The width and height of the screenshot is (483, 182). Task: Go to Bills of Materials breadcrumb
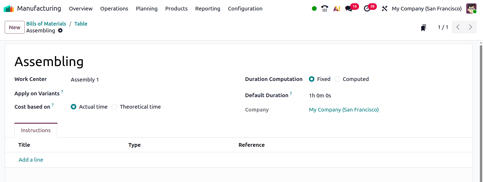[46, 24]
